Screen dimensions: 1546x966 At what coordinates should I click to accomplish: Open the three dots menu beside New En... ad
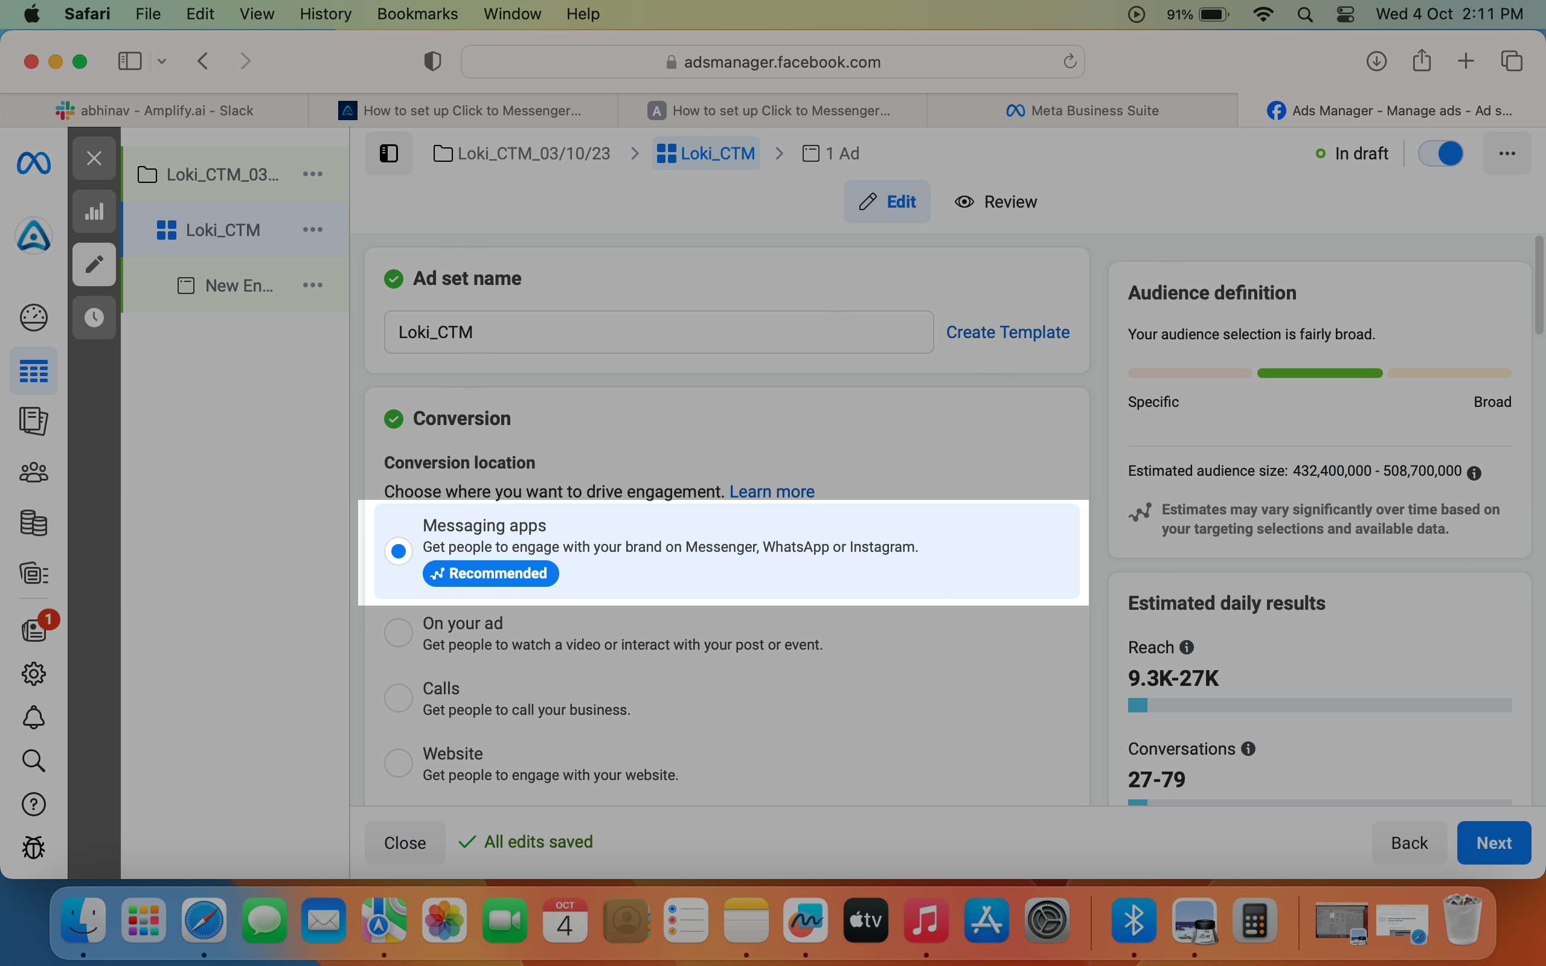312,285
